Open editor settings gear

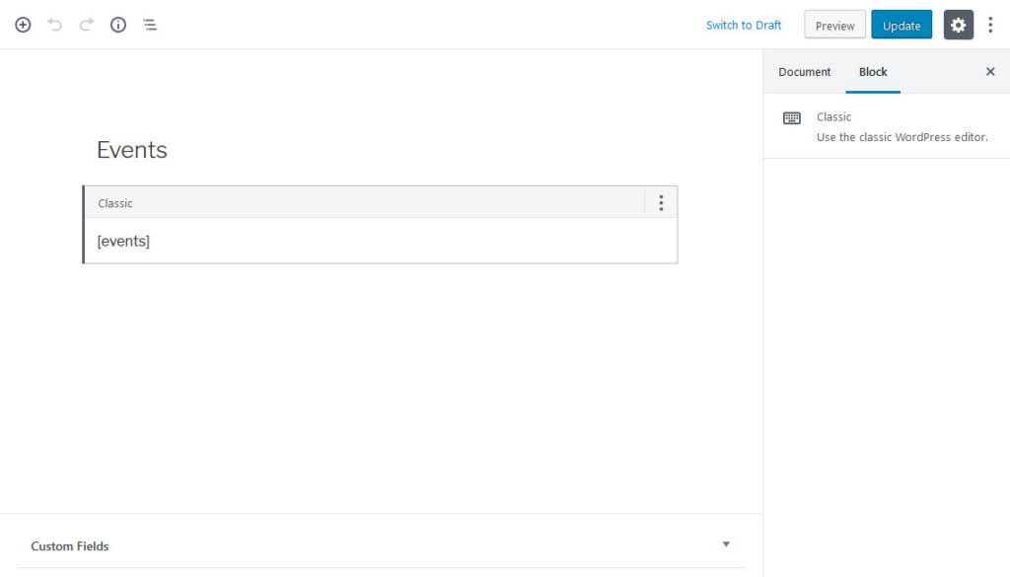coord(958,25)
